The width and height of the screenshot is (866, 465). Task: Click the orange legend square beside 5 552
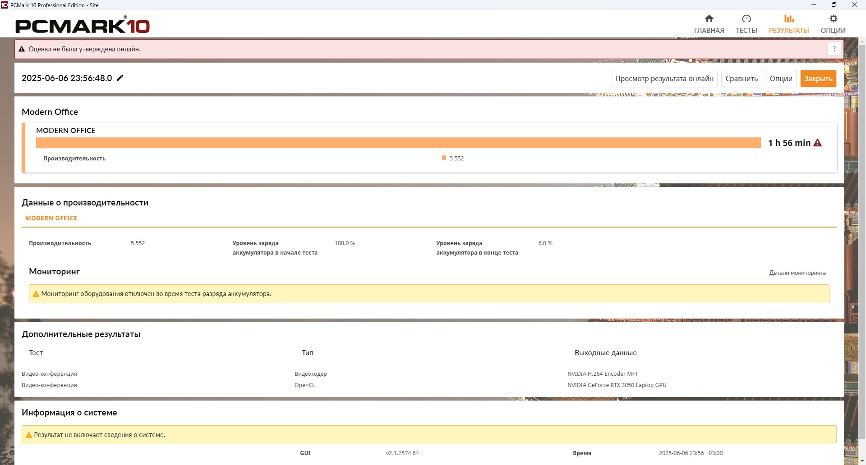tap(444, 158)
